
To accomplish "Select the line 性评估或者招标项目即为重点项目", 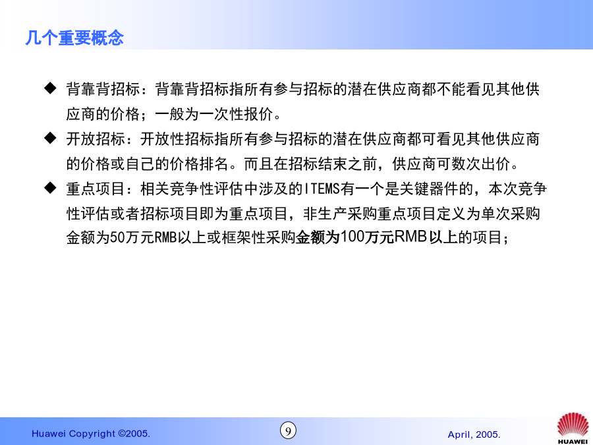I will [x=303, y=214].
